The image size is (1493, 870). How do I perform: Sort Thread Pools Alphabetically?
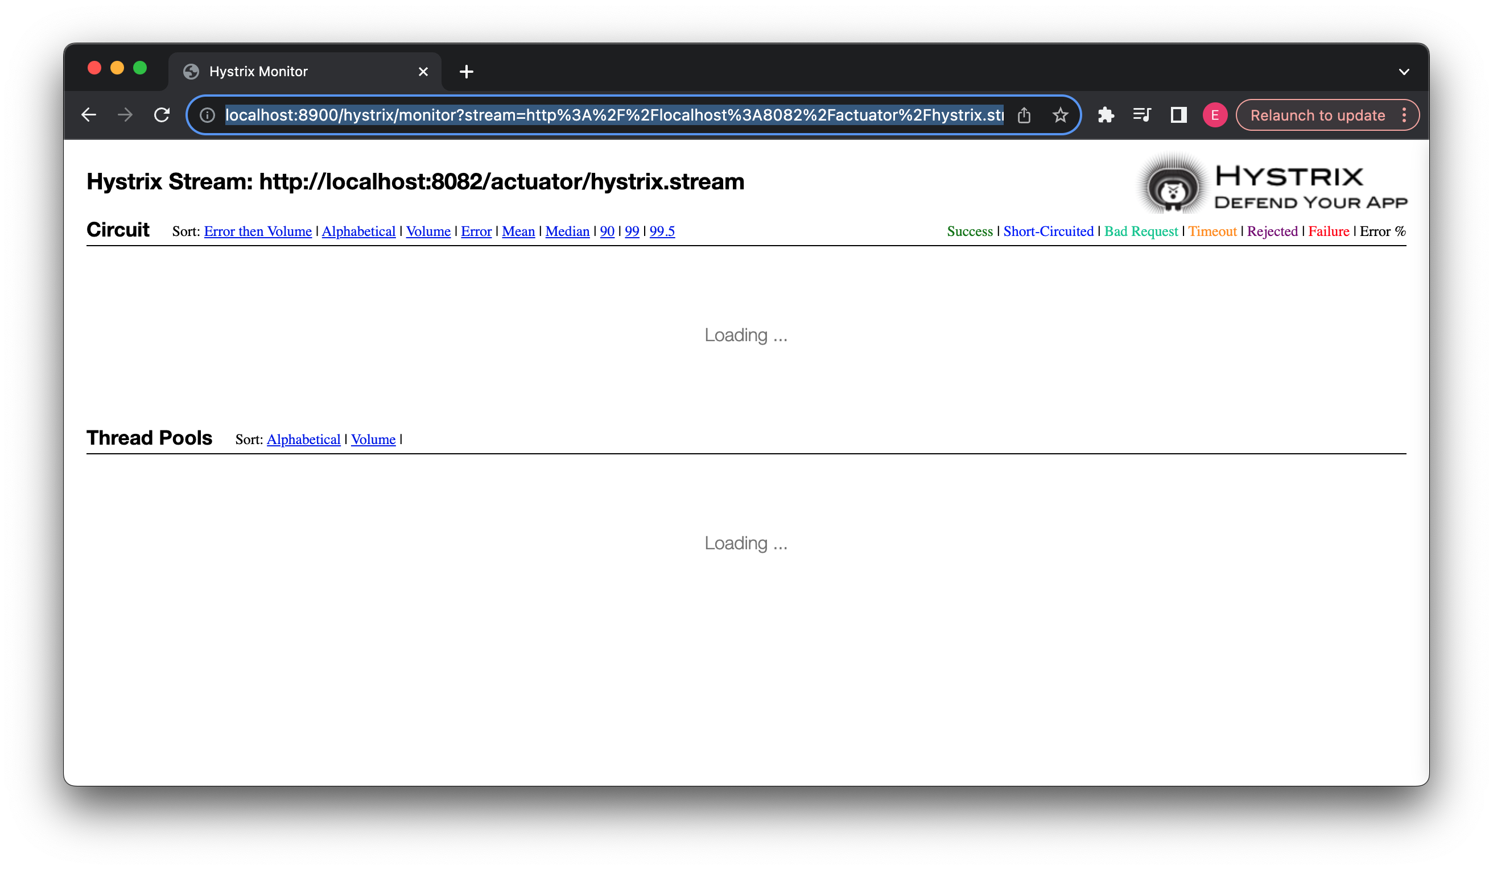pos(304,438)
